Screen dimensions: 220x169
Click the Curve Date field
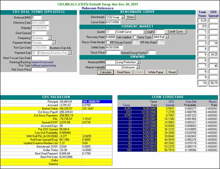(x=113, y=22)
